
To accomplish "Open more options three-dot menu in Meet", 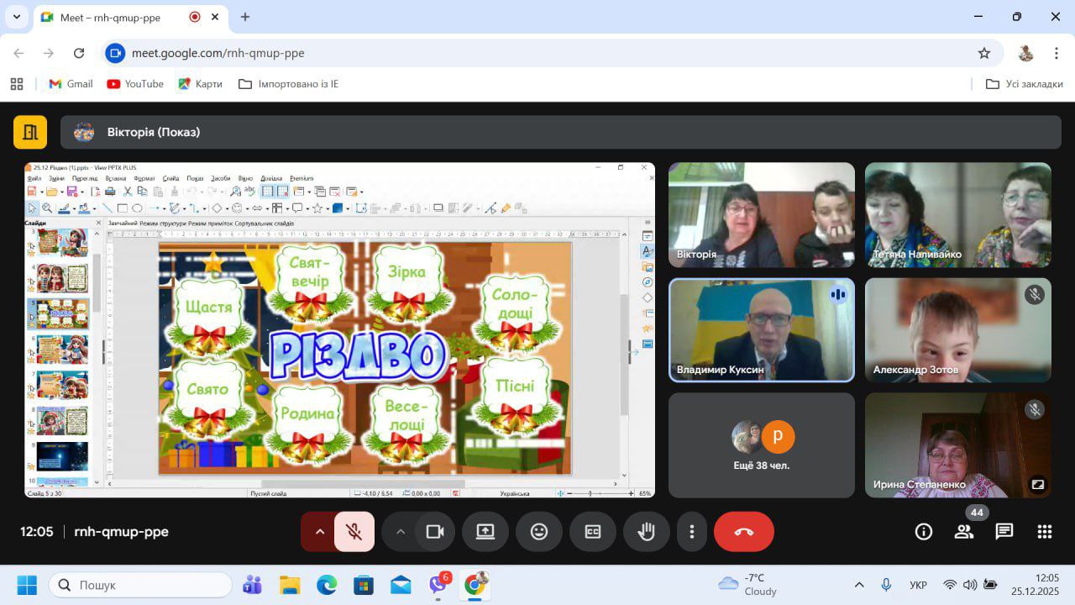I will tap(692, 532).
